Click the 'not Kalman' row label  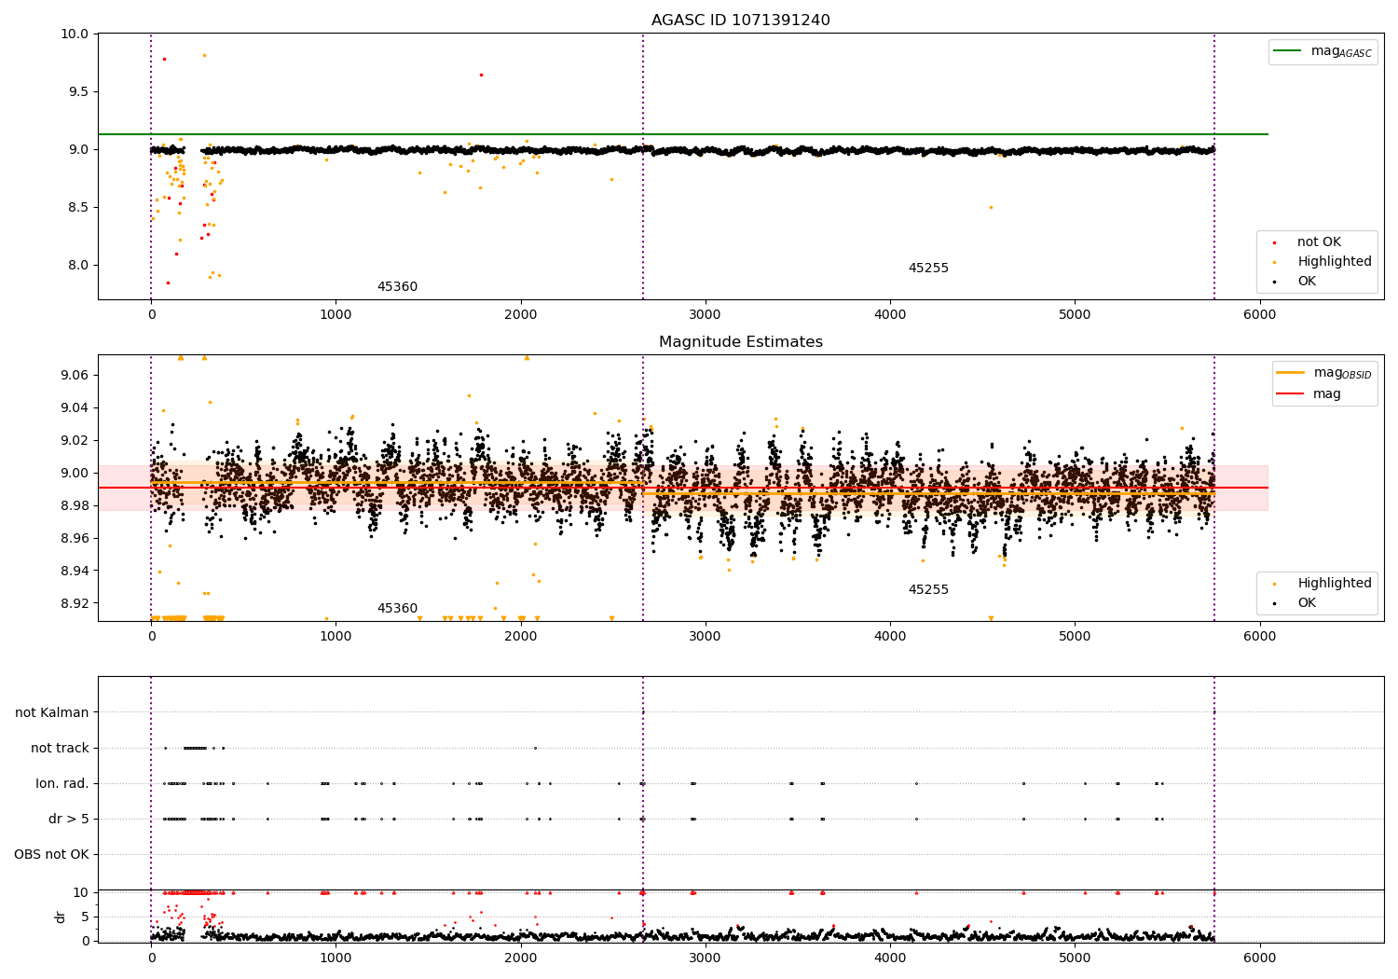(x=52, y=712)
